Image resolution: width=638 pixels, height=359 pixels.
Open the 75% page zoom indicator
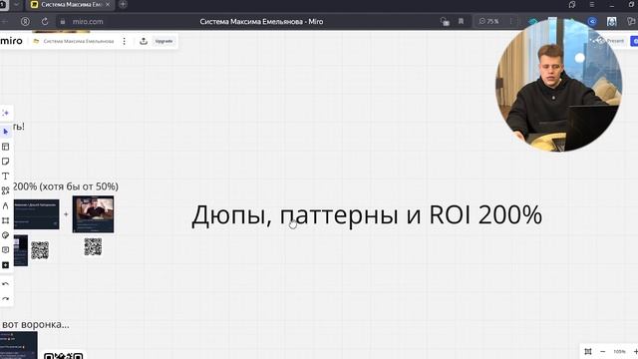[x=488, y=21]
